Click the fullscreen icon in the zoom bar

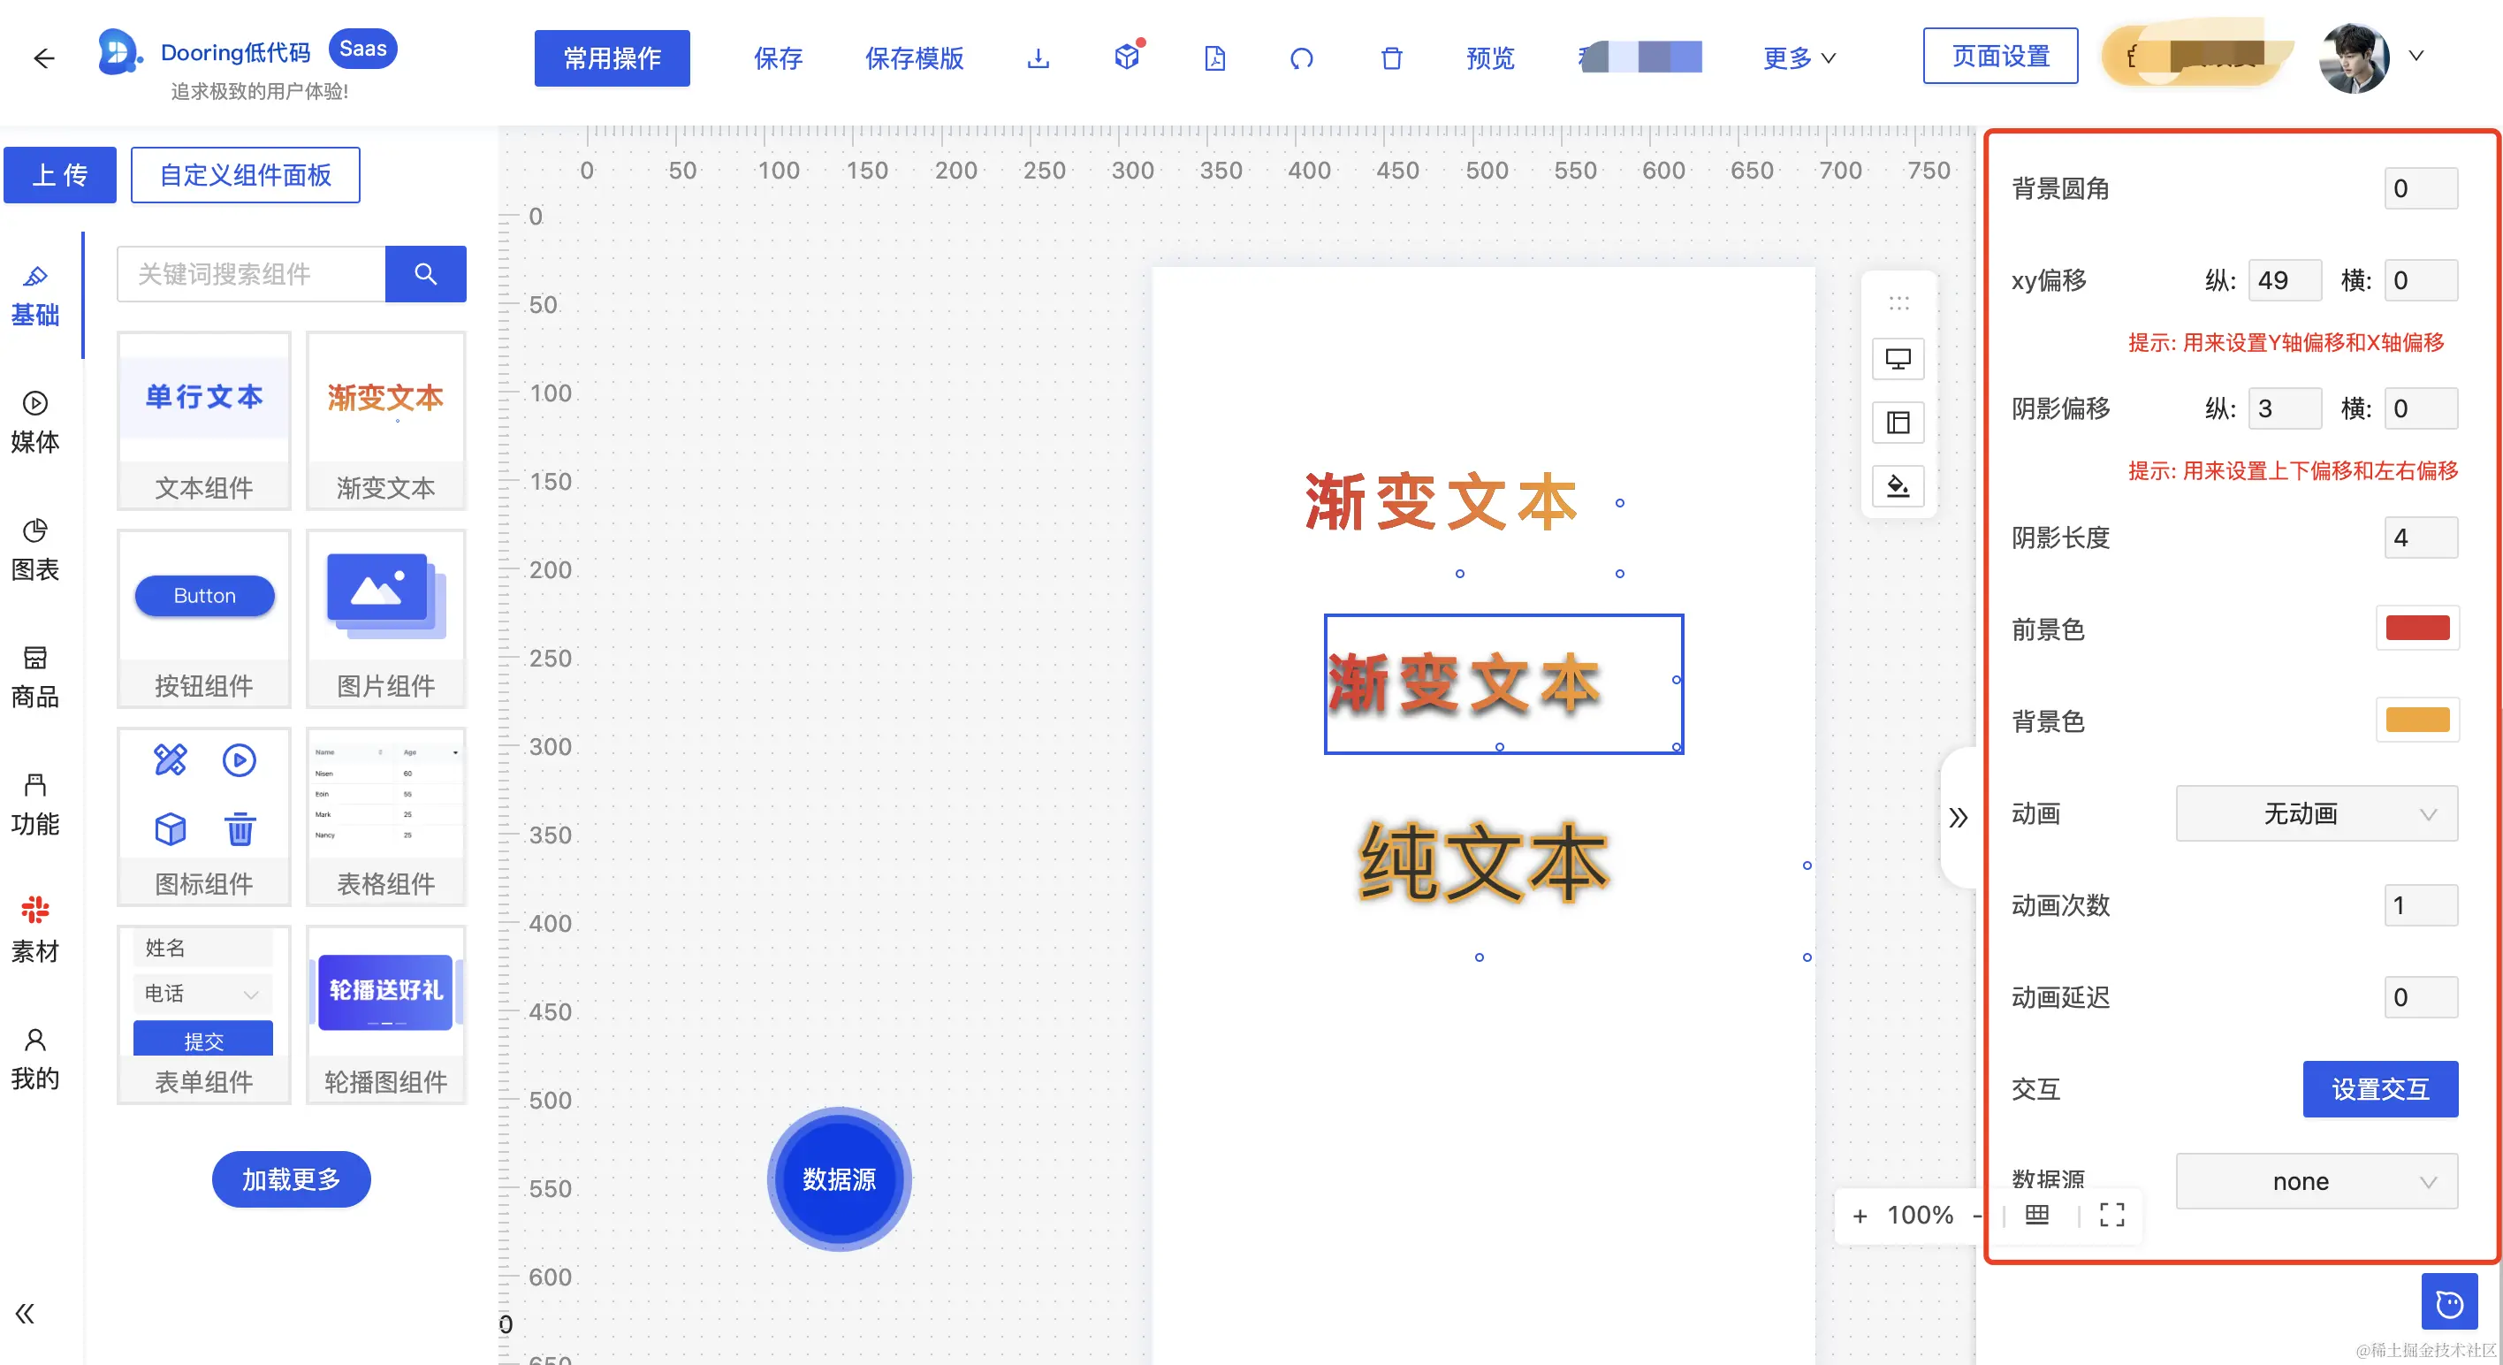pos(2111,1215)
